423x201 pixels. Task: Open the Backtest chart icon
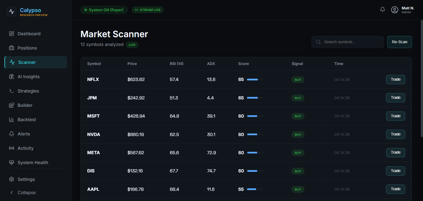[x=11, y=119]
